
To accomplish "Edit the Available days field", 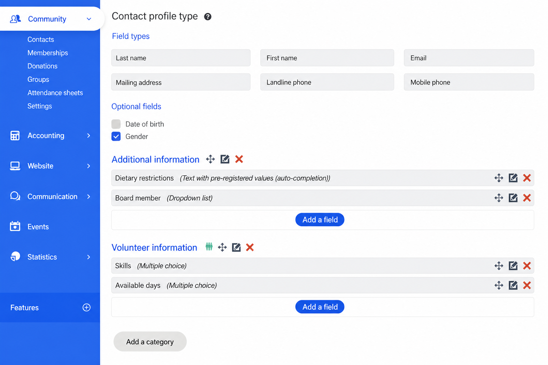I will 513,285.
